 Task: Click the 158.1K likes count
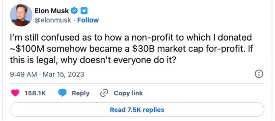tap(35, 93)
